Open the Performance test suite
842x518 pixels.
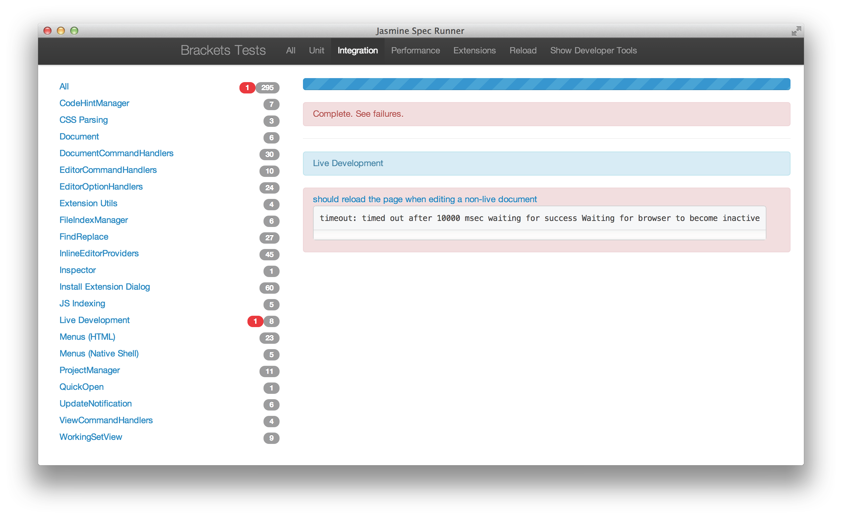pos(416,50)
